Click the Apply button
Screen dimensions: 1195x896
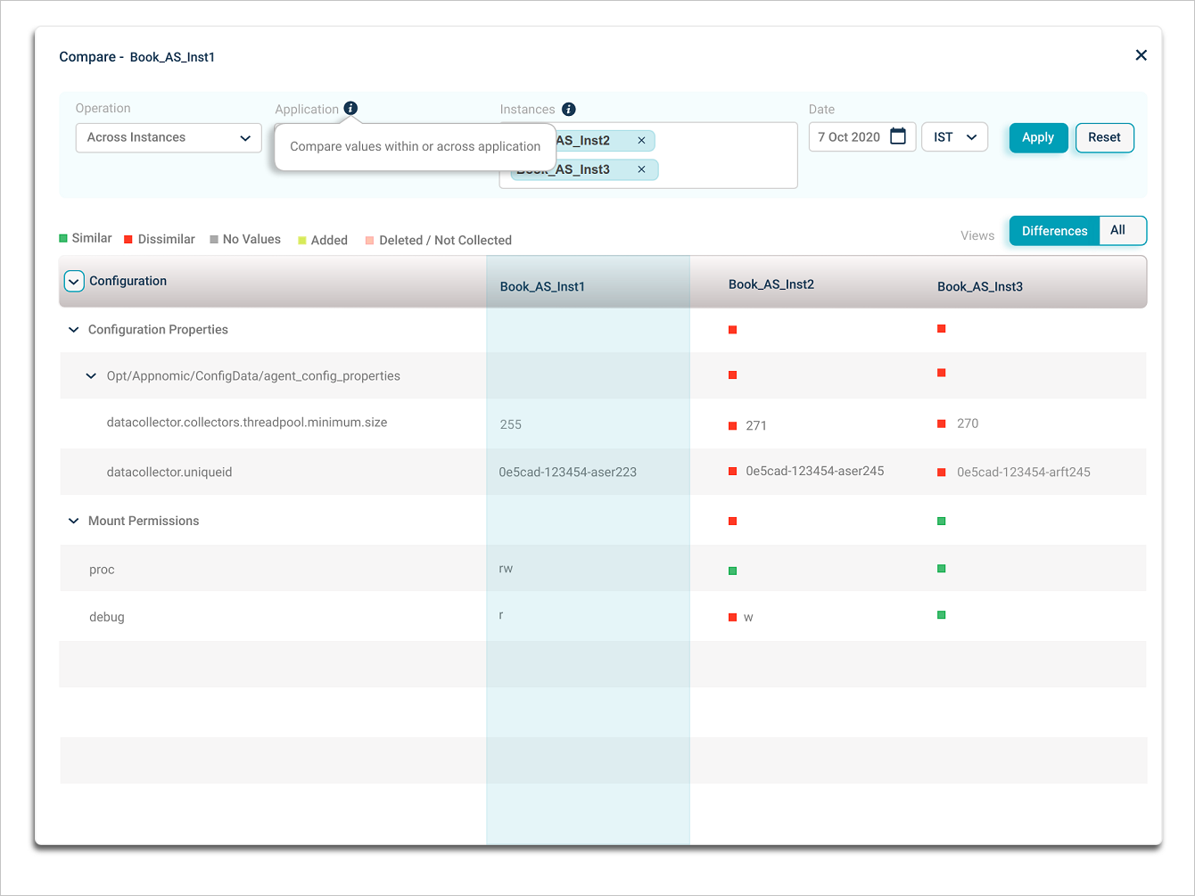point(1038,138)
